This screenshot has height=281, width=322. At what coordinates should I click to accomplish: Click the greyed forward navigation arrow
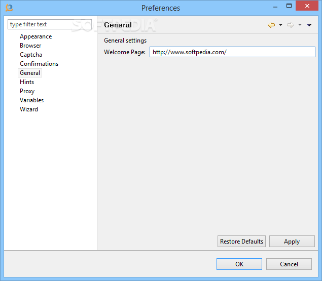291,25
